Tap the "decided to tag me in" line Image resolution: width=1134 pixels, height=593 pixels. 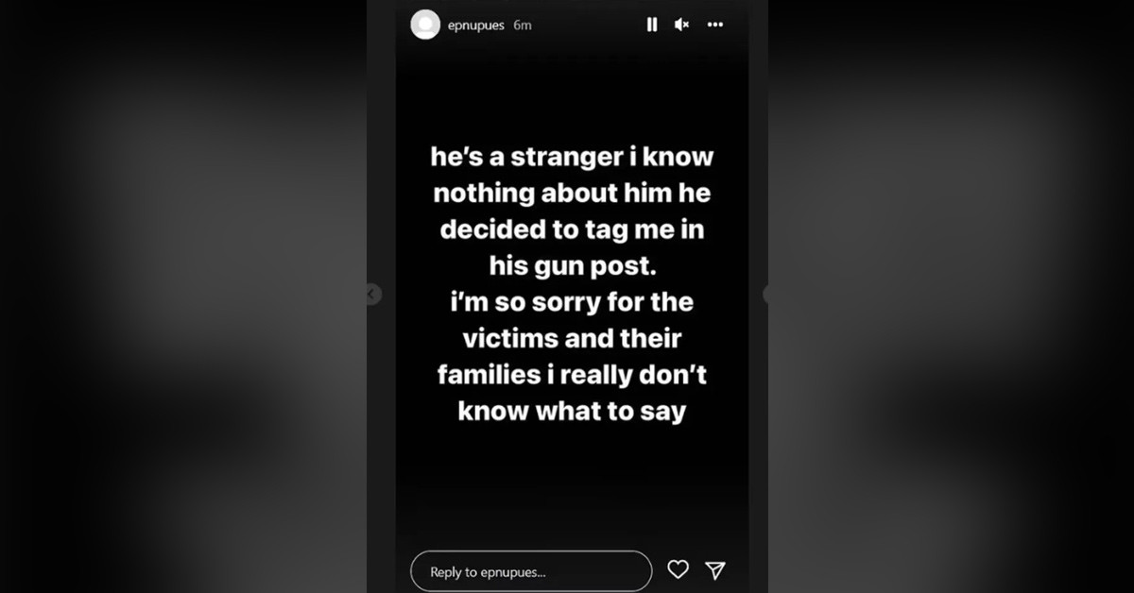[572, 229]
